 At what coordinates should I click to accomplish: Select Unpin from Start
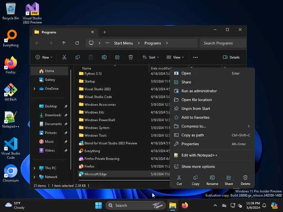click(212, 108)
